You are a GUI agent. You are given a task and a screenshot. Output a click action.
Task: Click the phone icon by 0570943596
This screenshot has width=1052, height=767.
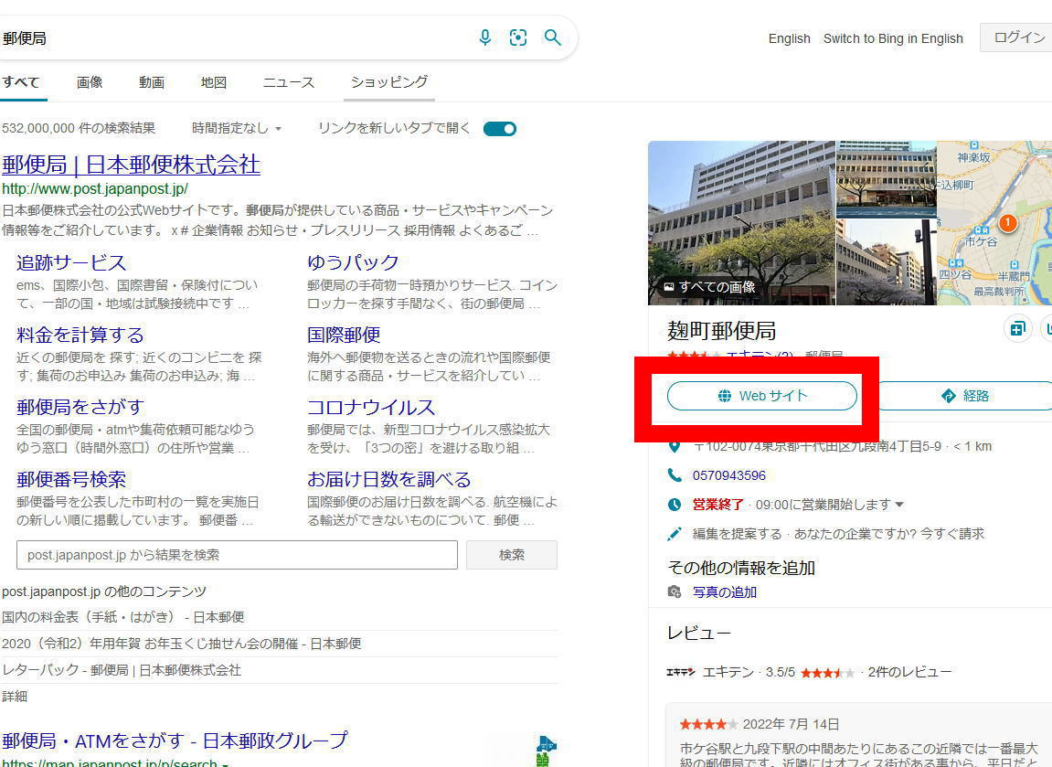pos(675,475)
